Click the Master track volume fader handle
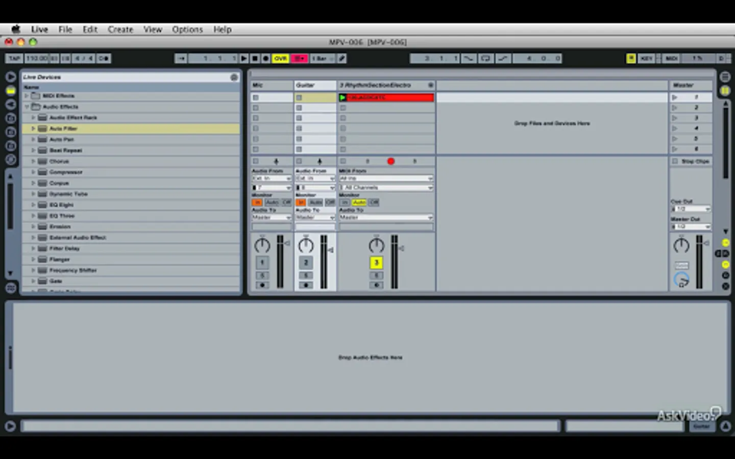Screen dimensions: 735x459 [x=707, y=243]
